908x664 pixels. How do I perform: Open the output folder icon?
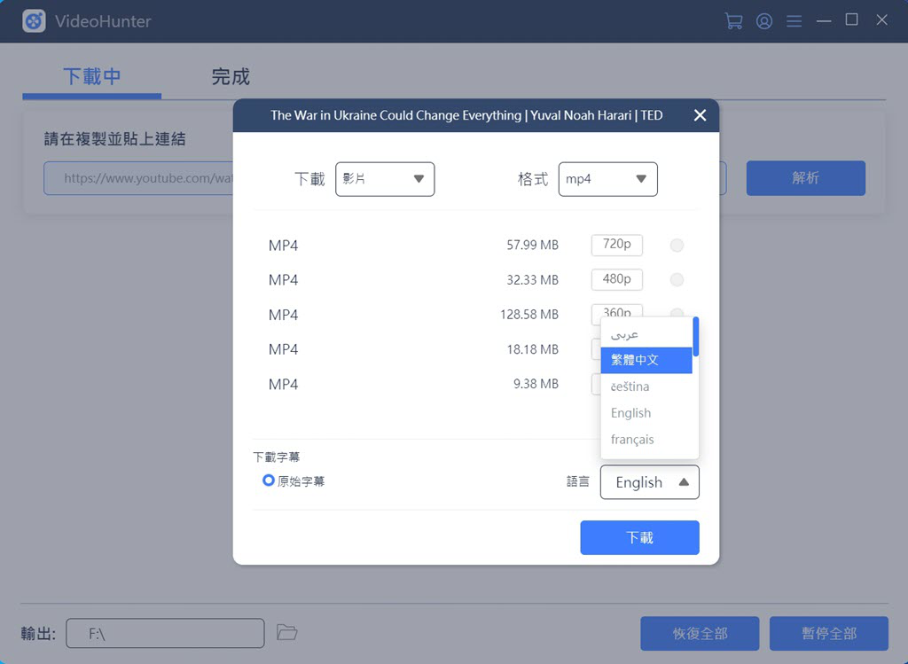tap(286, 631)
